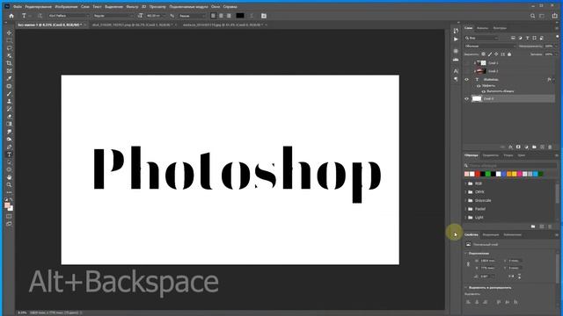Select the Move tool
This screenshot has height=316, width=563.
coord(9,32)
